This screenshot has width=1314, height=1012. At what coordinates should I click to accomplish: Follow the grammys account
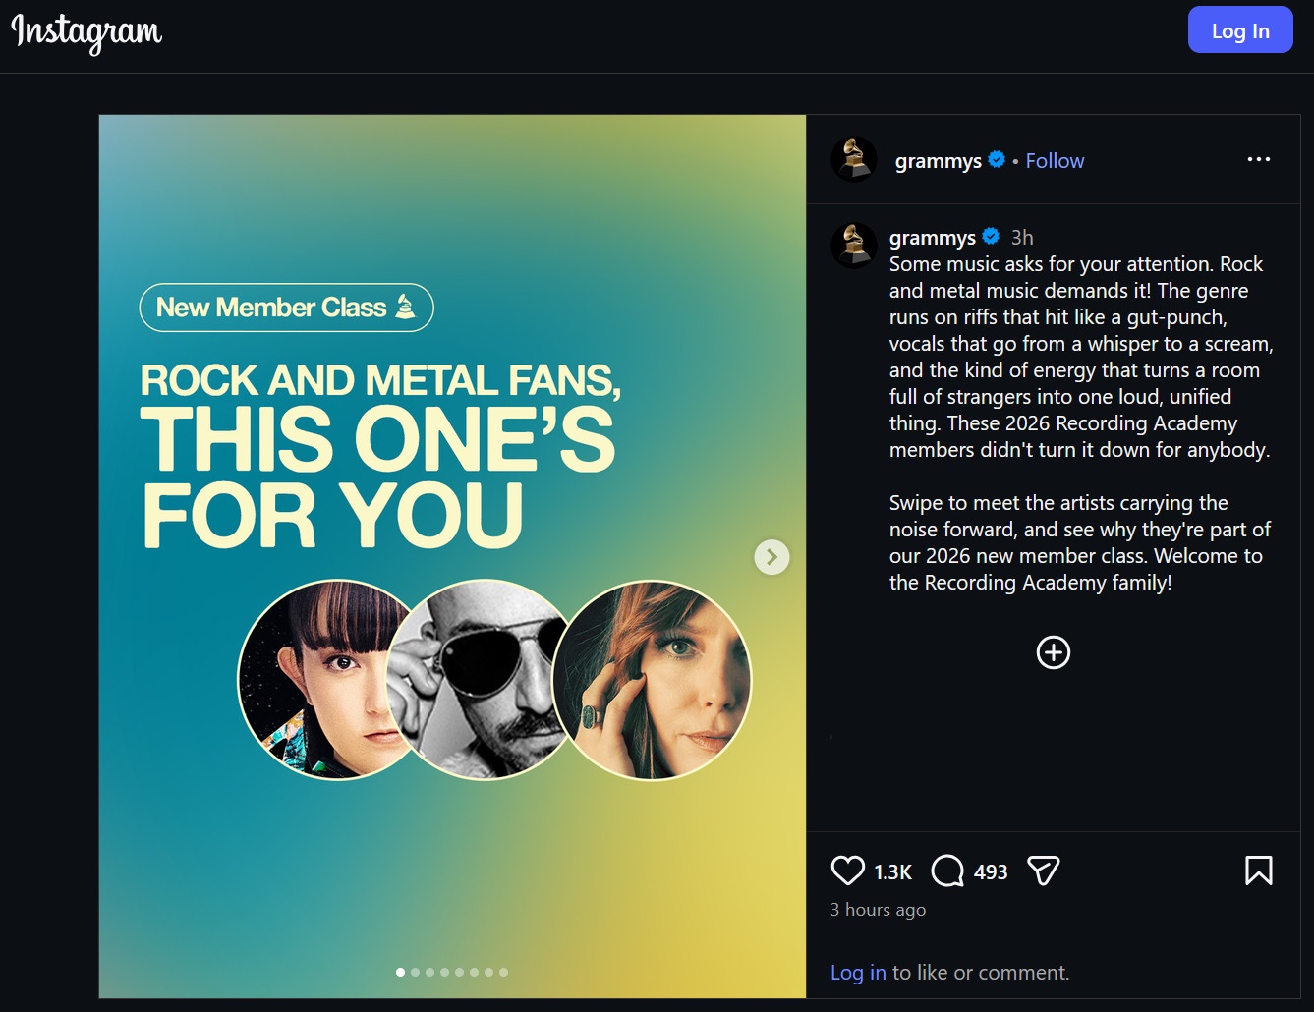pos(1055,161)
